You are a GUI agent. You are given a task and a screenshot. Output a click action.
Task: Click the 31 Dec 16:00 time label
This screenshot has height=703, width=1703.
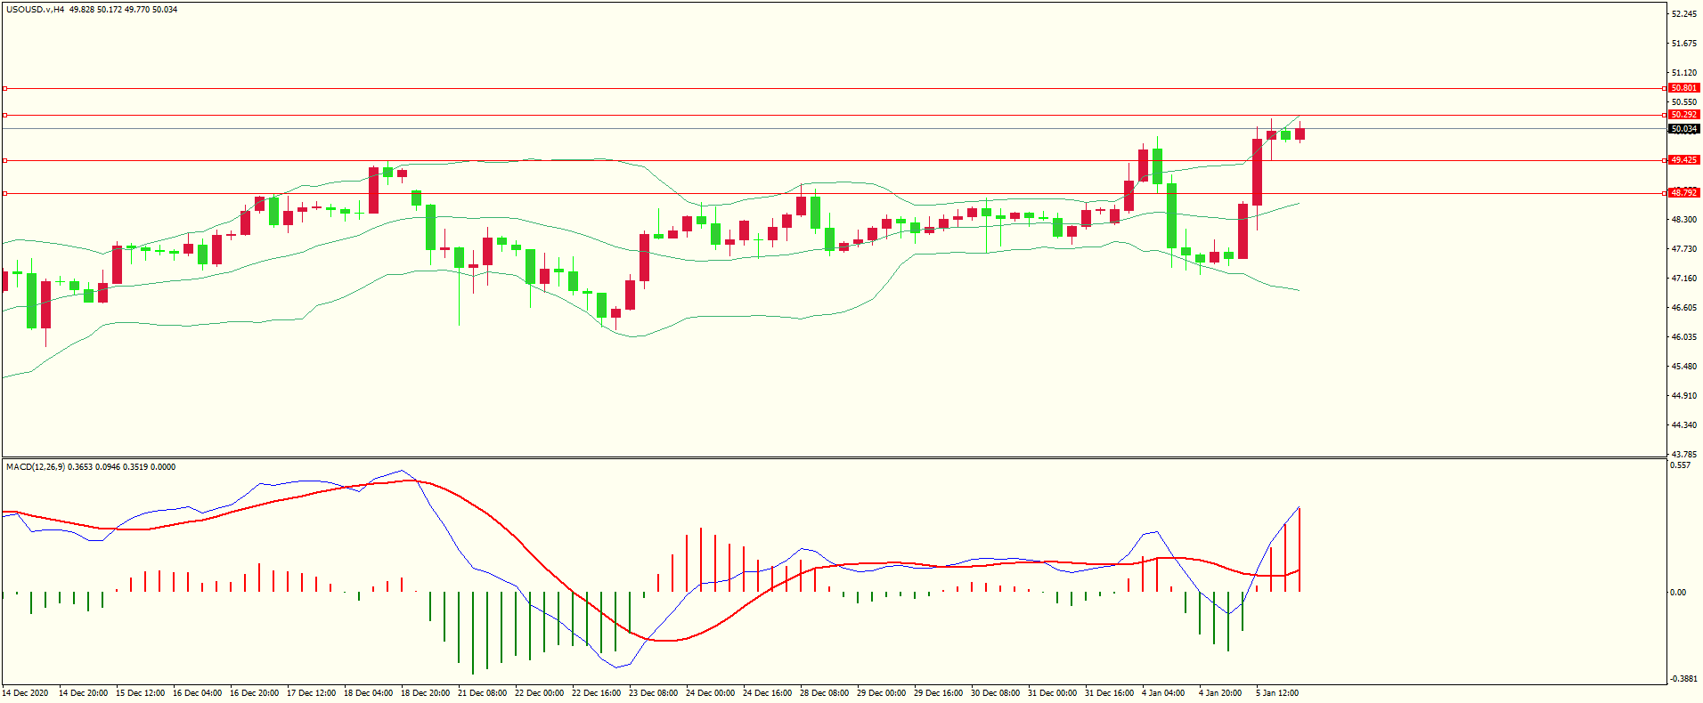[1110, 693]
